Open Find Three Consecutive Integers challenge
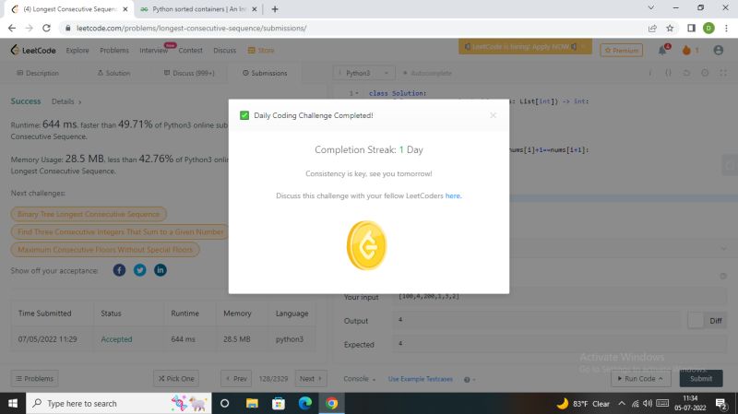 pos(120,232)
